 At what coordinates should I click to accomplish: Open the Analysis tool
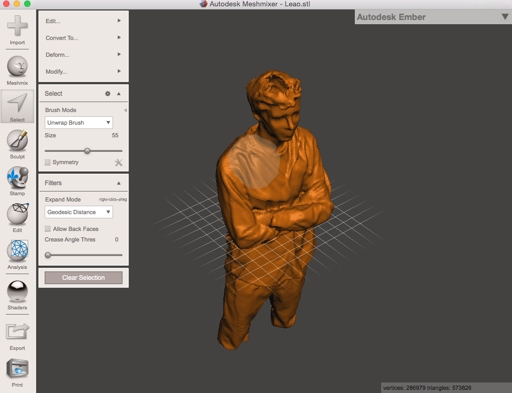pos(17,255)
